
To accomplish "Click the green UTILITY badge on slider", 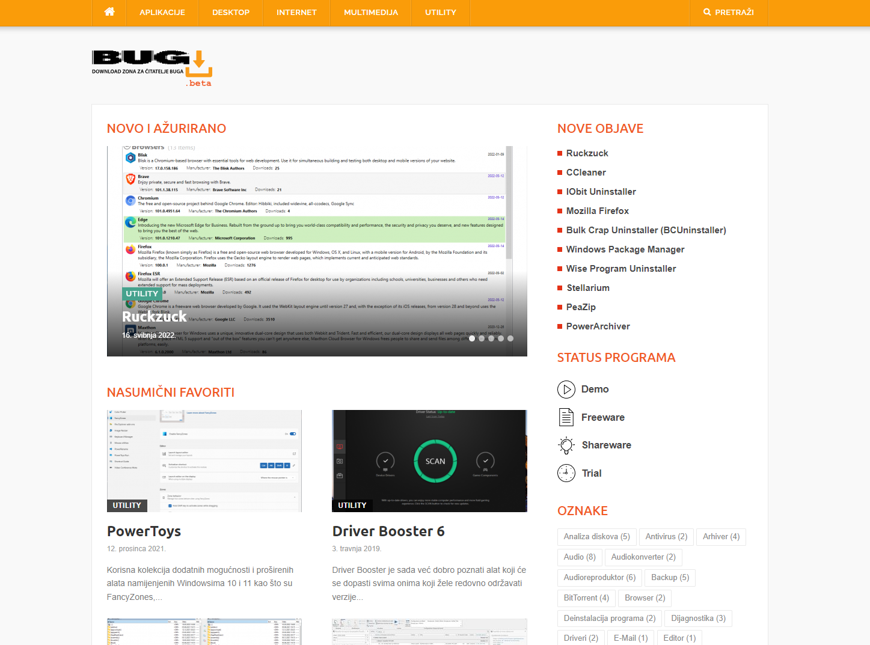I will click(142, 294).
